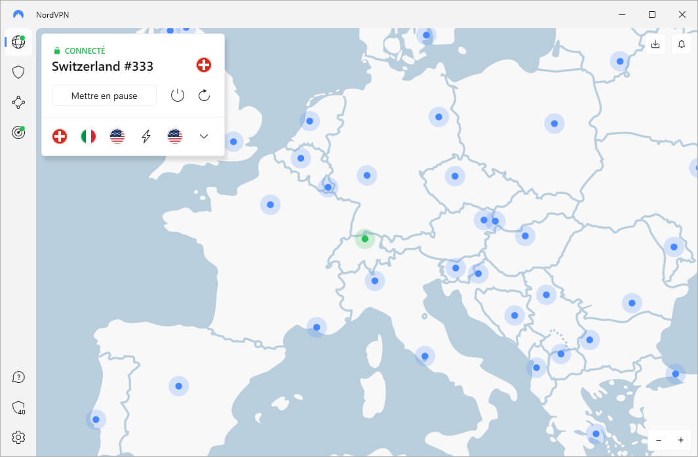Select the Belgium server dot on map

[301, 158]
